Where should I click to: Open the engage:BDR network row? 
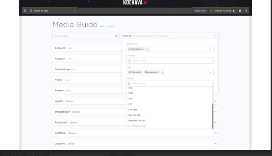90,112
